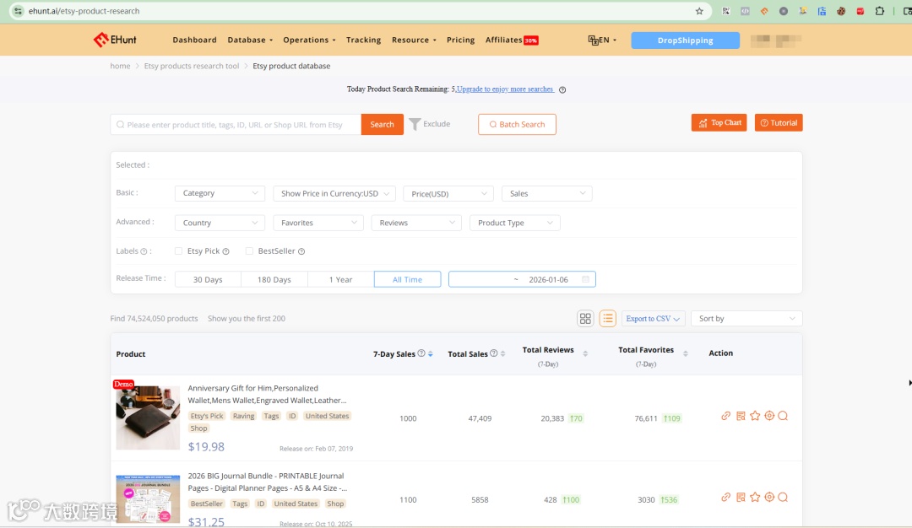Viewport: 912px width, 528px height.
Task: Open the Country dropdown
Action: point(220,223)
